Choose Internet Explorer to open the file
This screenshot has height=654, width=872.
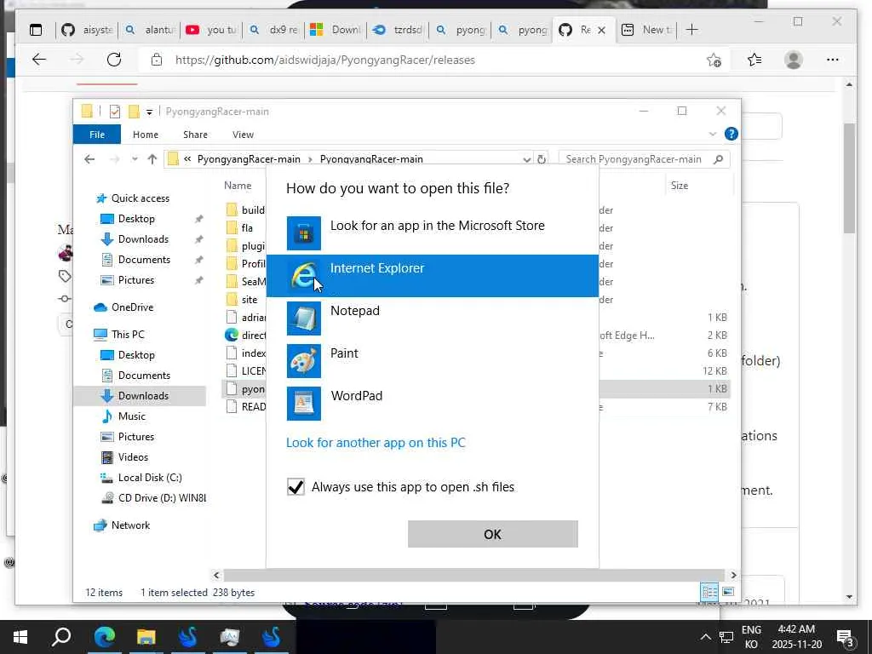pos(432,276)
